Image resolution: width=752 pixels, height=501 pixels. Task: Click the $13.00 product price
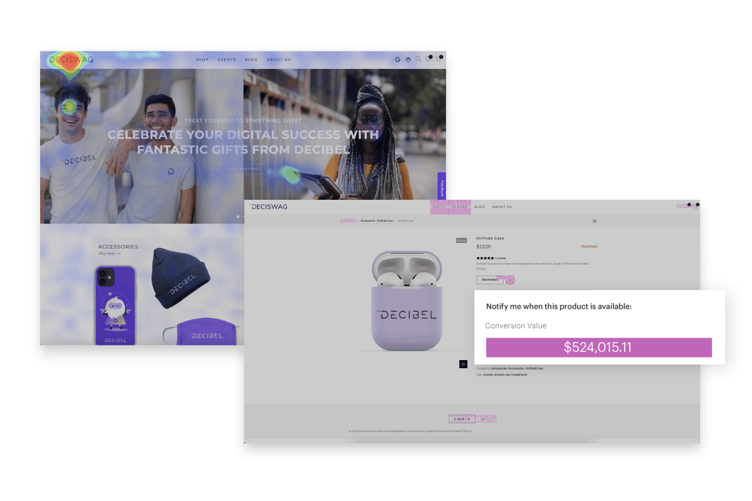tap(484, 247)
